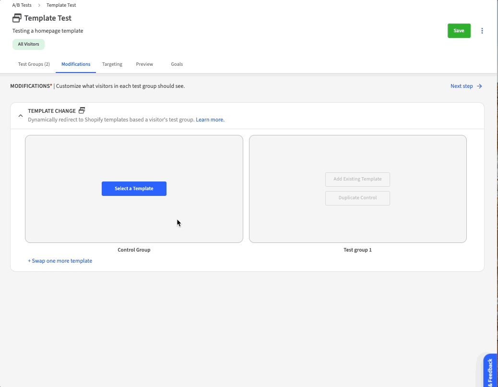Click the All Visitors audience badge

(x=28, y=44)
